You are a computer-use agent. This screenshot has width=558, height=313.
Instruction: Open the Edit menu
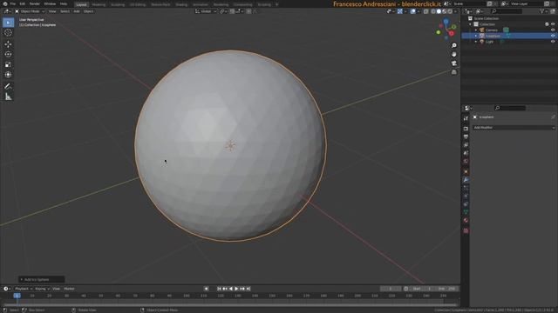[23, 3]
